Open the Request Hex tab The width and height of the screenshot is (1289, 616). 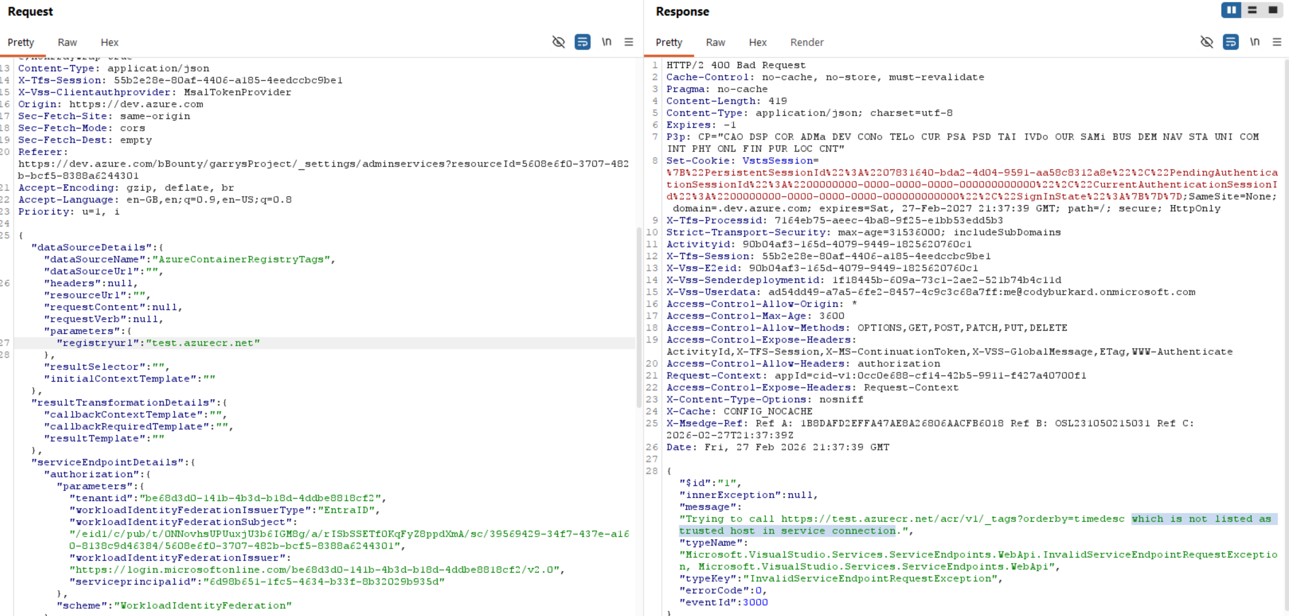tap(109, 42)
